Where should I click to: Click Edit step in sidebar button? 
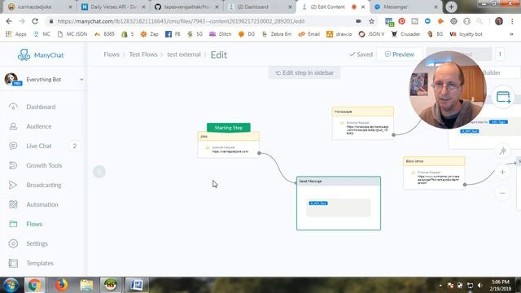pos(304,72)
